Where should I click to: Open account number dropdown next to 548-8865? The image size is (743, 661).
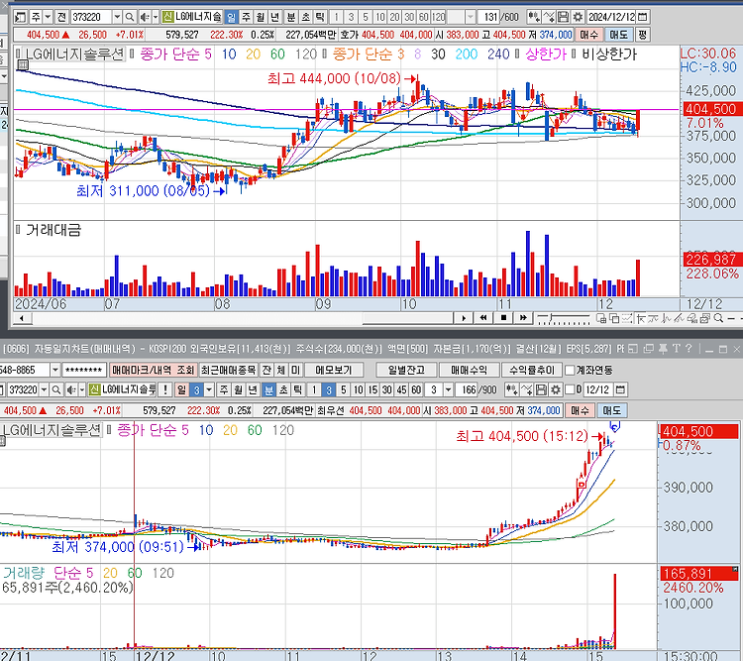tap(54, 370)
